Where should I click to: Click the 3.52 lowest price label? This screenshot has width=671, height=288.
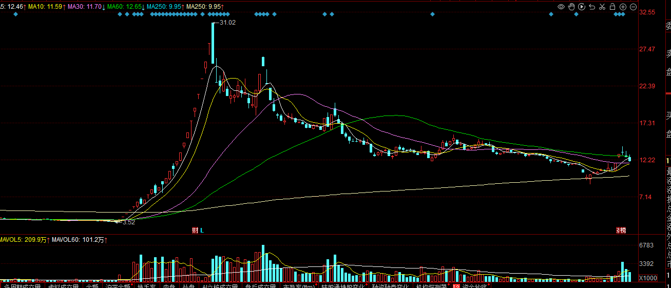(129, 222)
